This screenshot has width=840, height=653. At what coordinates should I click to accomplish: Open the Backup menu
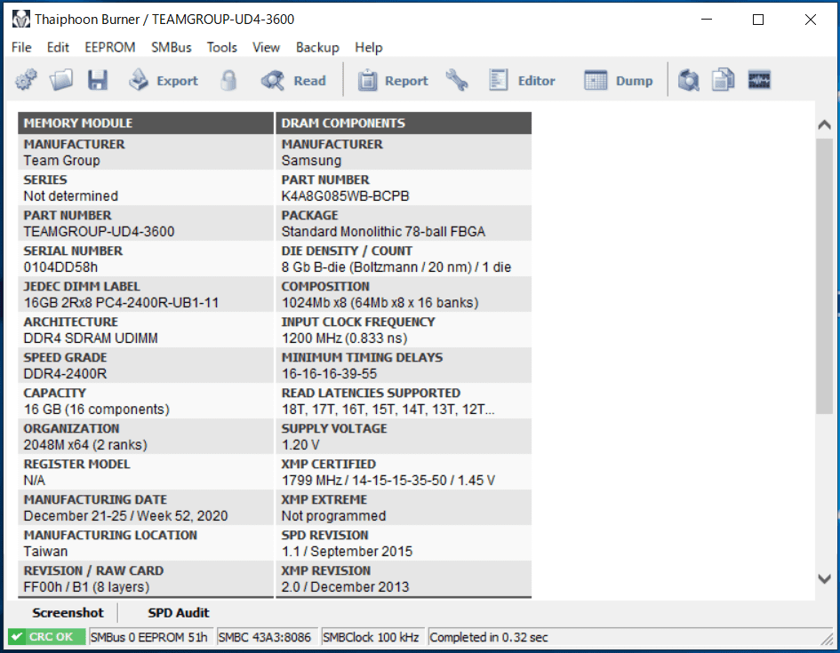coord(317,47)
